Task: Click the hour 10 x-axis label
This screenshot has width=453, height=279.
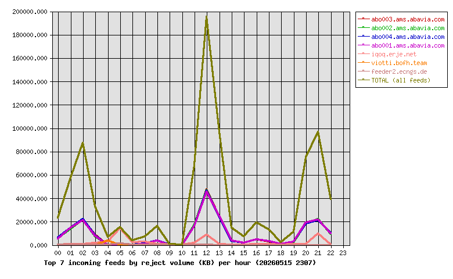Action: [182, 253]
